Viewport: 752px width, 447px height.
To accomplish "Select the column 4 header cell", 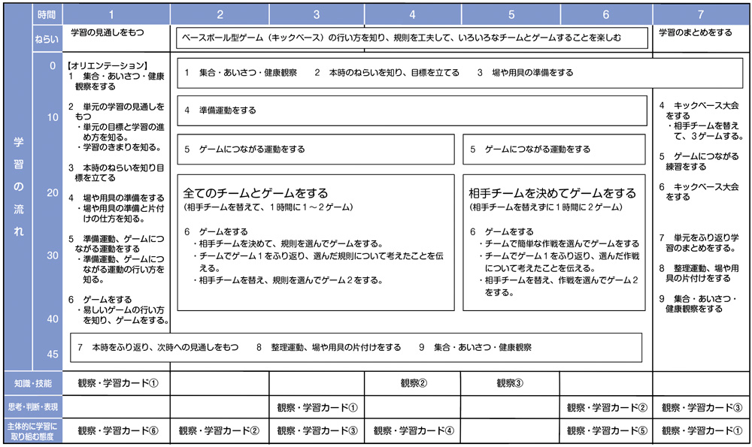I will pyautogui.click(x=413, y=14).
